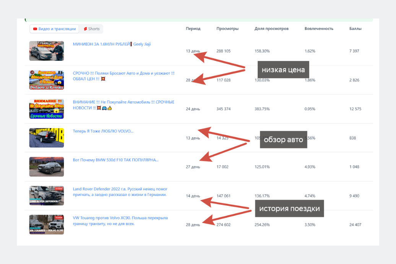Open the Land Rover Defender thumbnail

(47, 196)
